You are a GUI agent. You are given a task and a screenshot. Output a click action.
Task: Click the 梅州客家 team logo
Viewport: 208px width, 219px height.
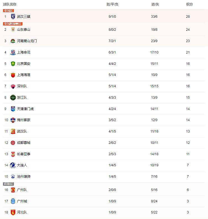13,120
